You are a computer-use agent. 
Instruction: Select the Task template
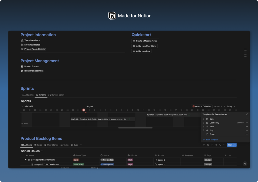click(x=212, y=127)
